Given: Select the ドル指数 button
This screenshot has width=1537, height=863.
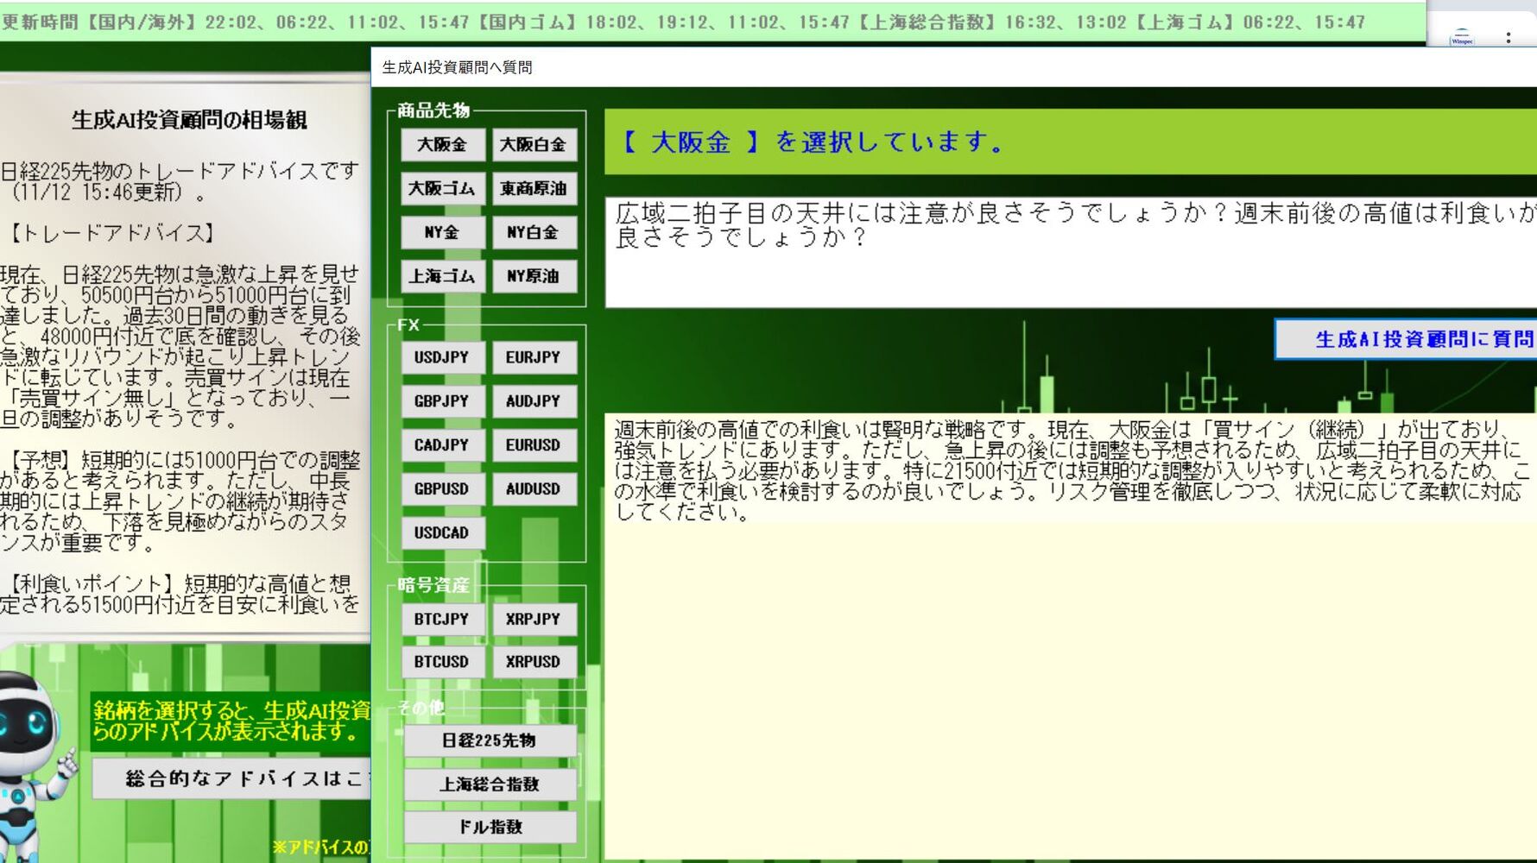Looking at the screenshot, I should pos(490,827).
